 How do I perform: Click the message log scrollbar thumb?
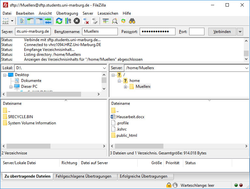pyautogui.click(x=246, y=53)
